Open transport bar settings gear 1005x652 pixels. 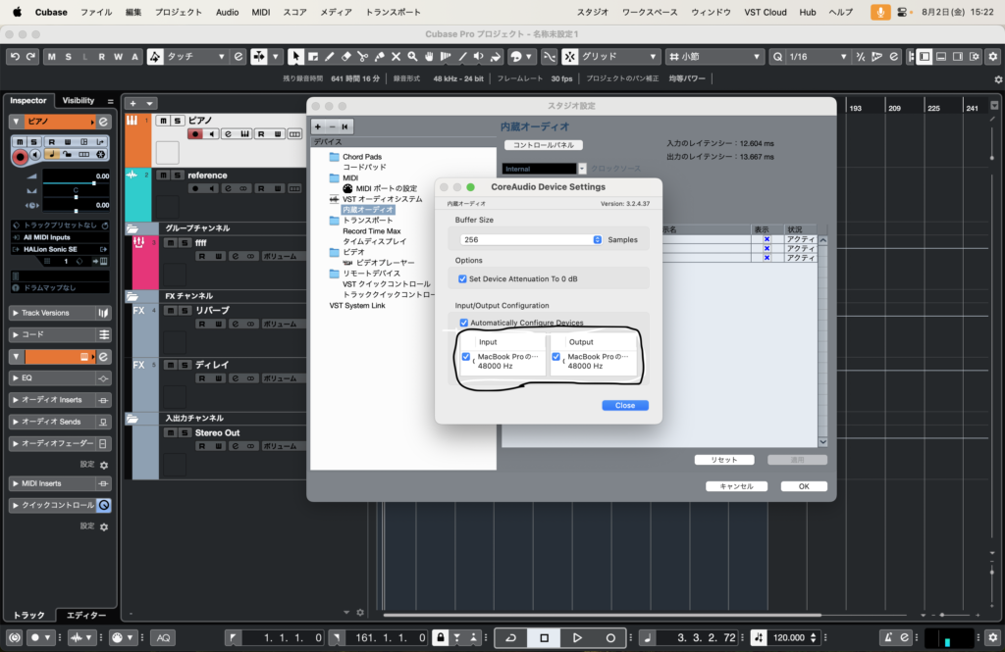(x=992, y=637)
